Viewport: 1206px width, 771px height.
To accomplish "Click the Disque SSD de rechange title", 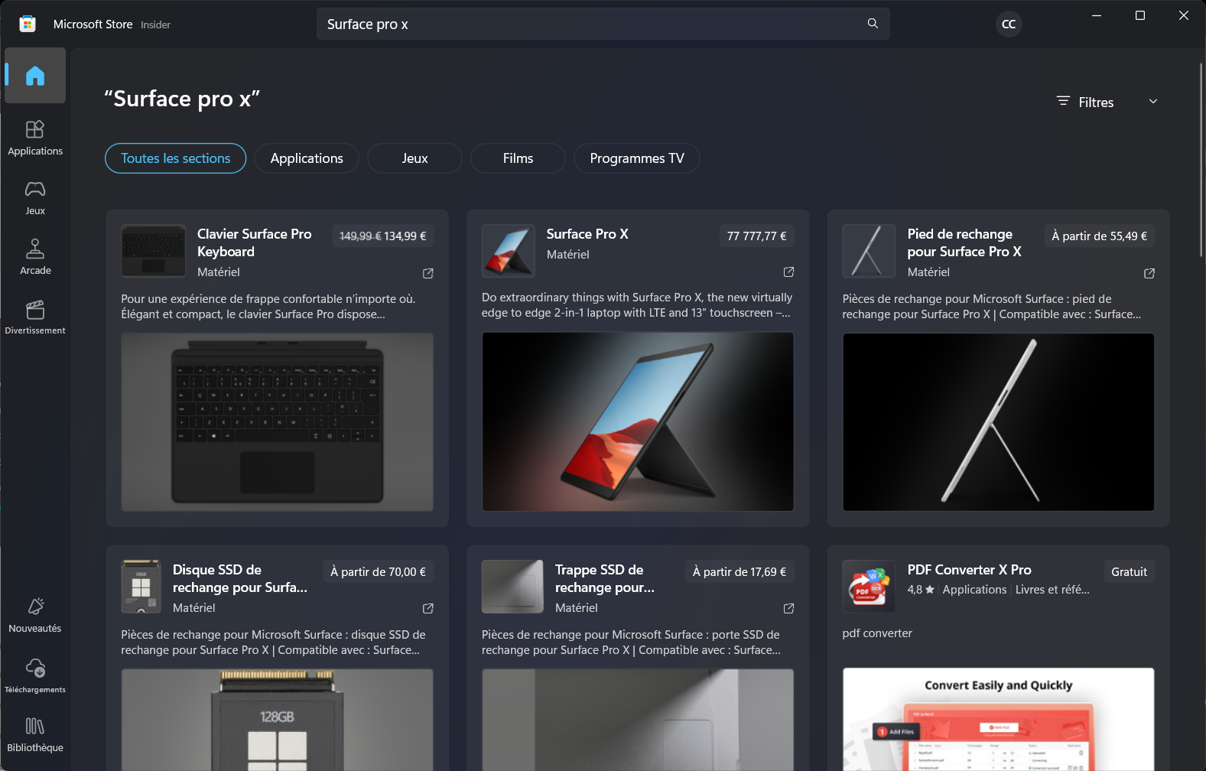I will point(240,579).
